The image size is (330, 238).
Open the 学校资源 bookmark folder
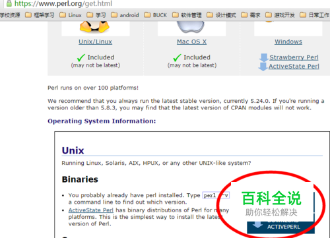coord(10,15)
